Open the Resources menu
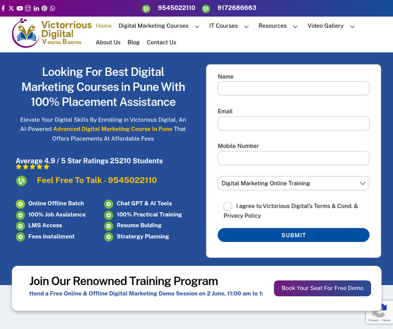This screenshot has width=393, height=329. (x=272, y=26)
